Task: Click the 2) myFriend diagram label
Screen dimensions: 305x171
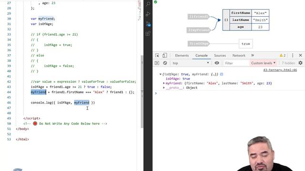Action: tap(199, 30)
